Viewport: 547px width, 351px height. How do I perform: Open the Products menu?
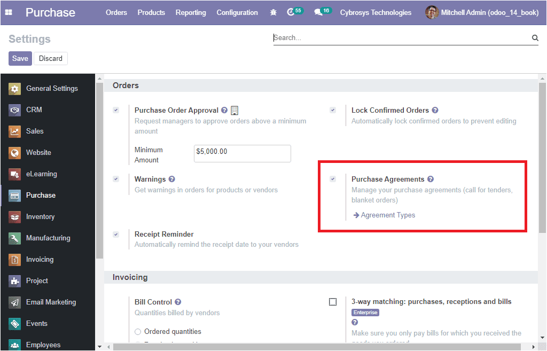[151, 13]
